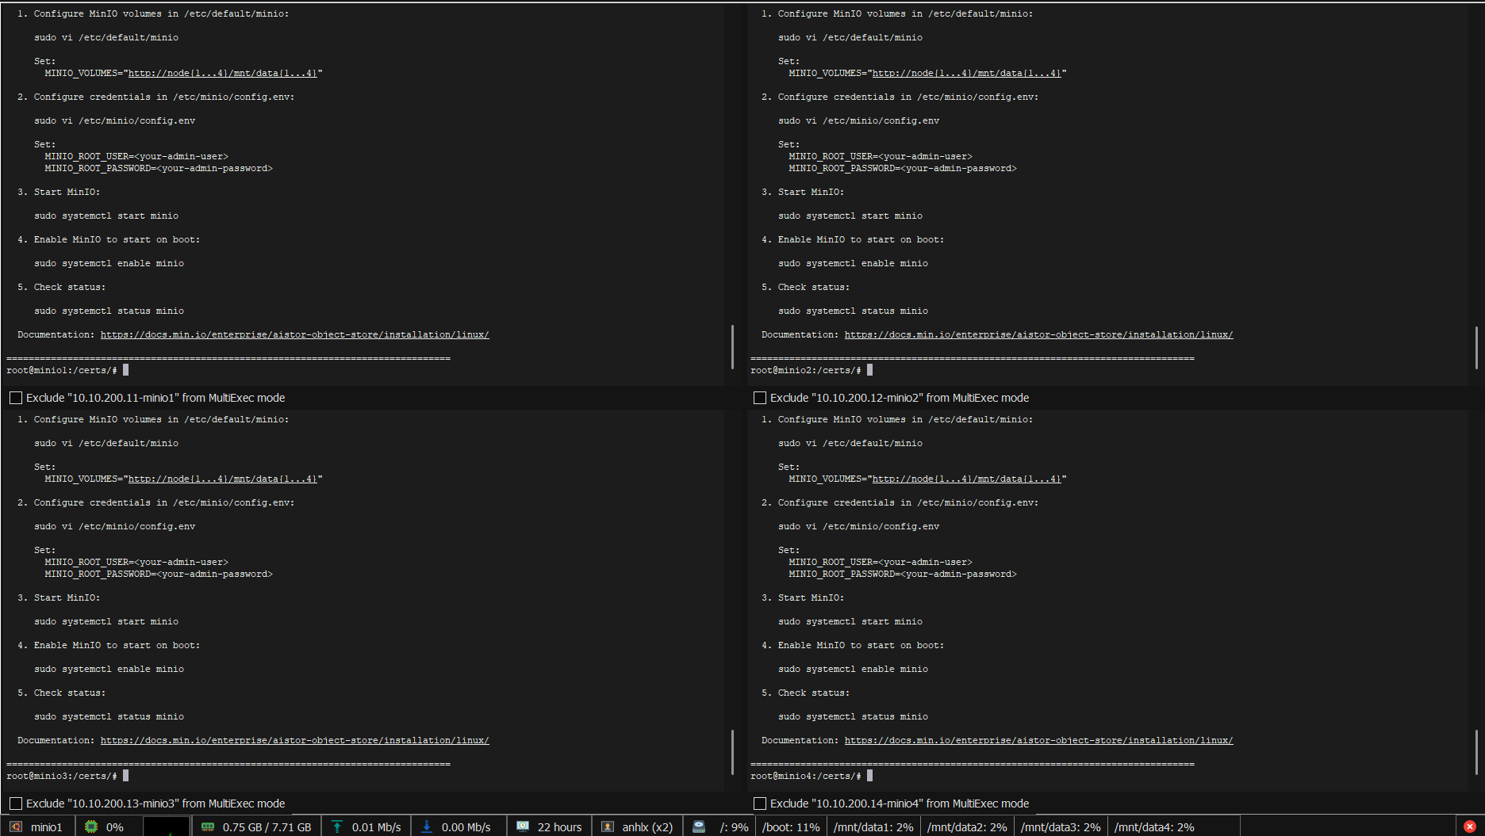Click MINIO_ROOT_USER line in minio2 terminal
This screenshot has width=1485, height=836.
880,156
